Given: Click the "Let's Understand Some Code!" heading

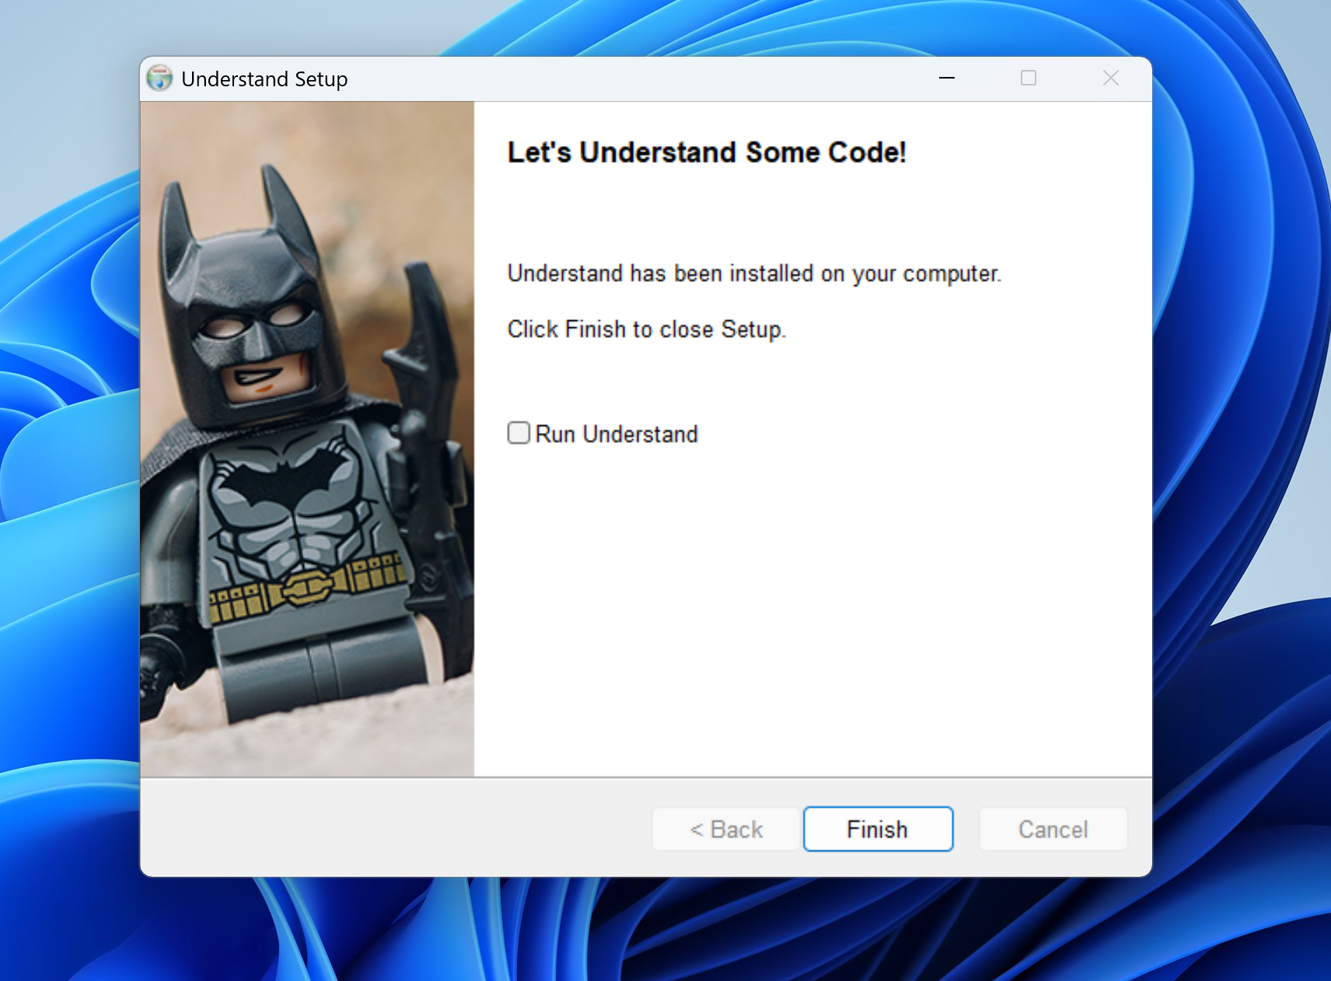Looking at the screenshot, I should [706, 152].
